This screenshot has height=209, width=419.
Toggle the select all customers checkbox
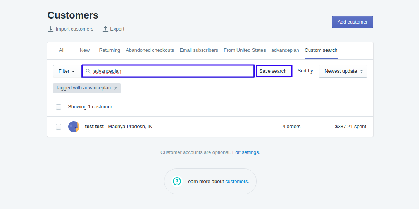[x=59, y=107]
